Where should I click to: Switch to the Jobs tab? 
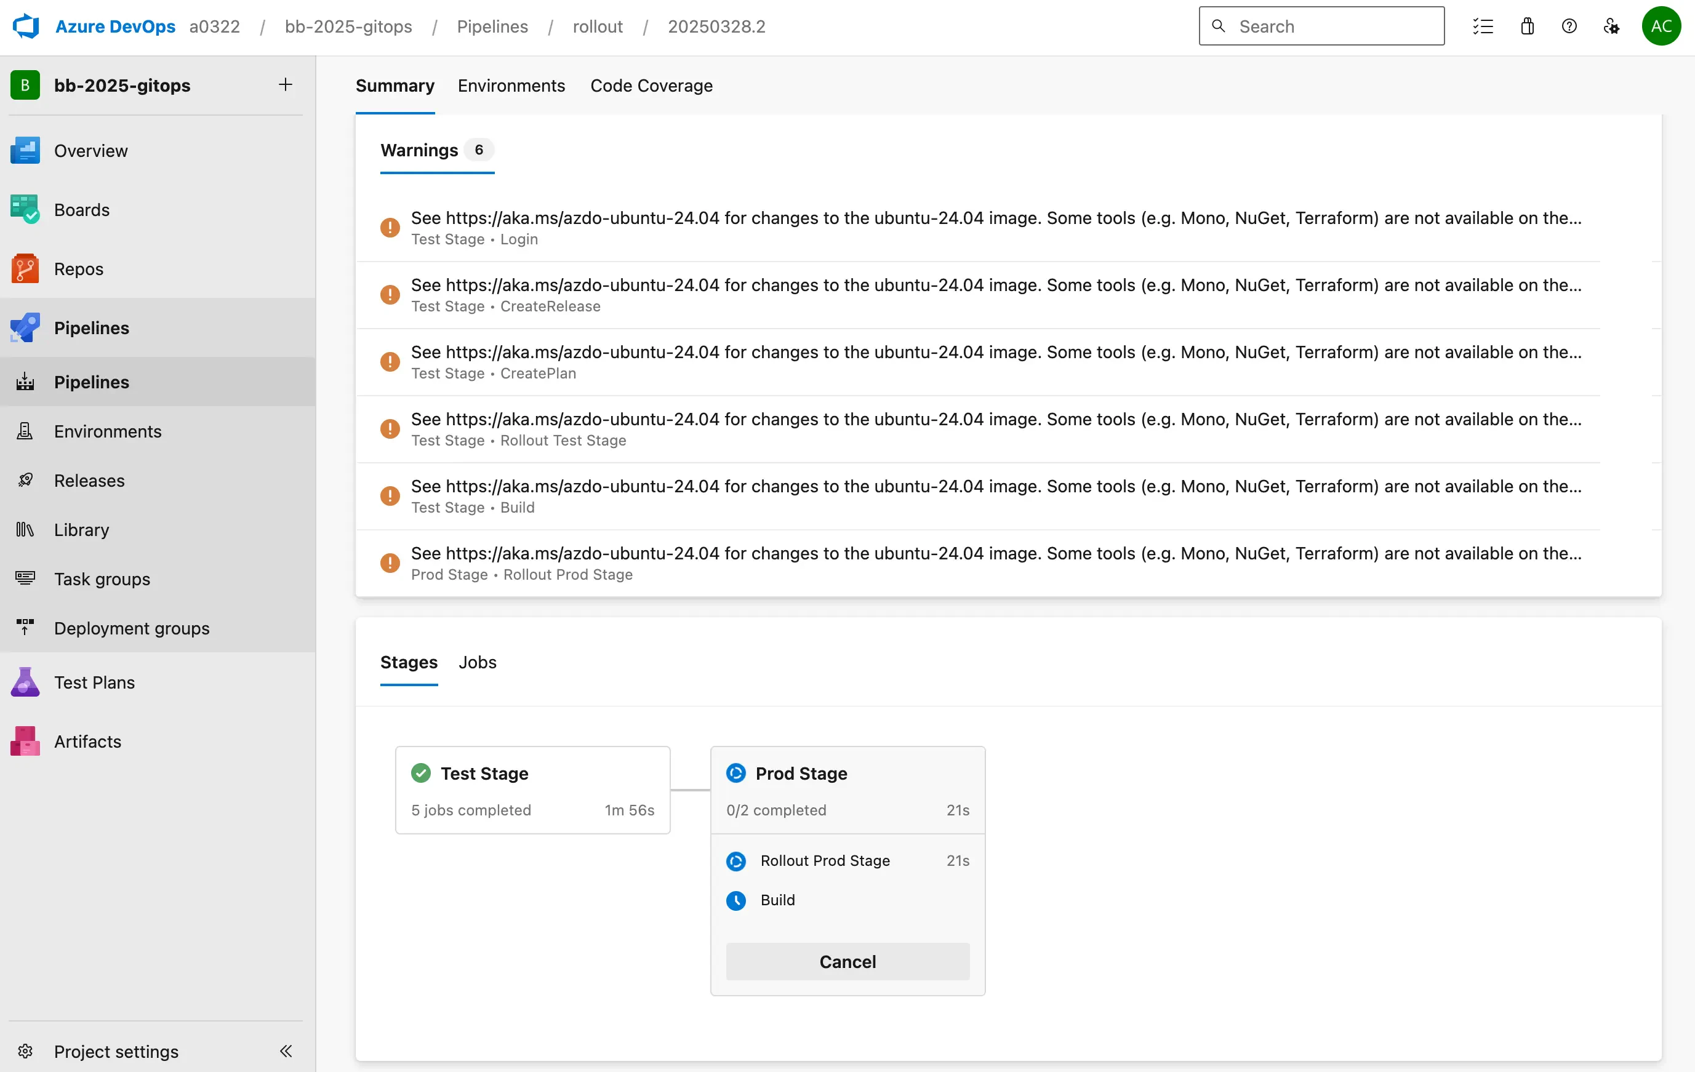pos(477,662)
